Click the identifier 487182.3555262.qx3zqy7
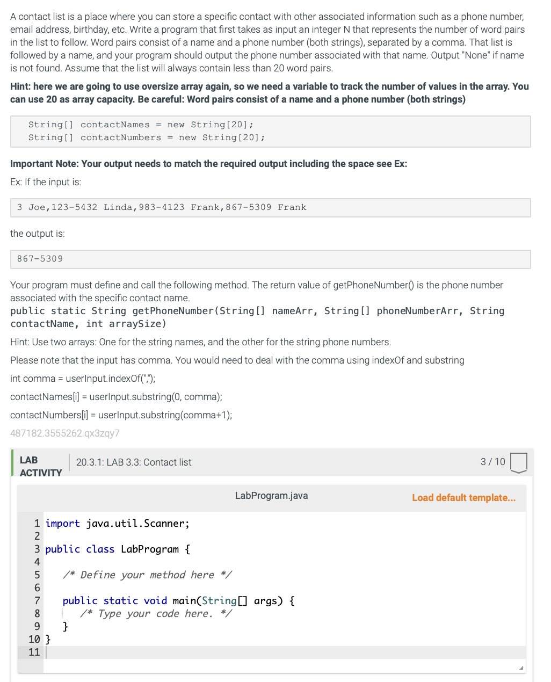 click(64, 433)
